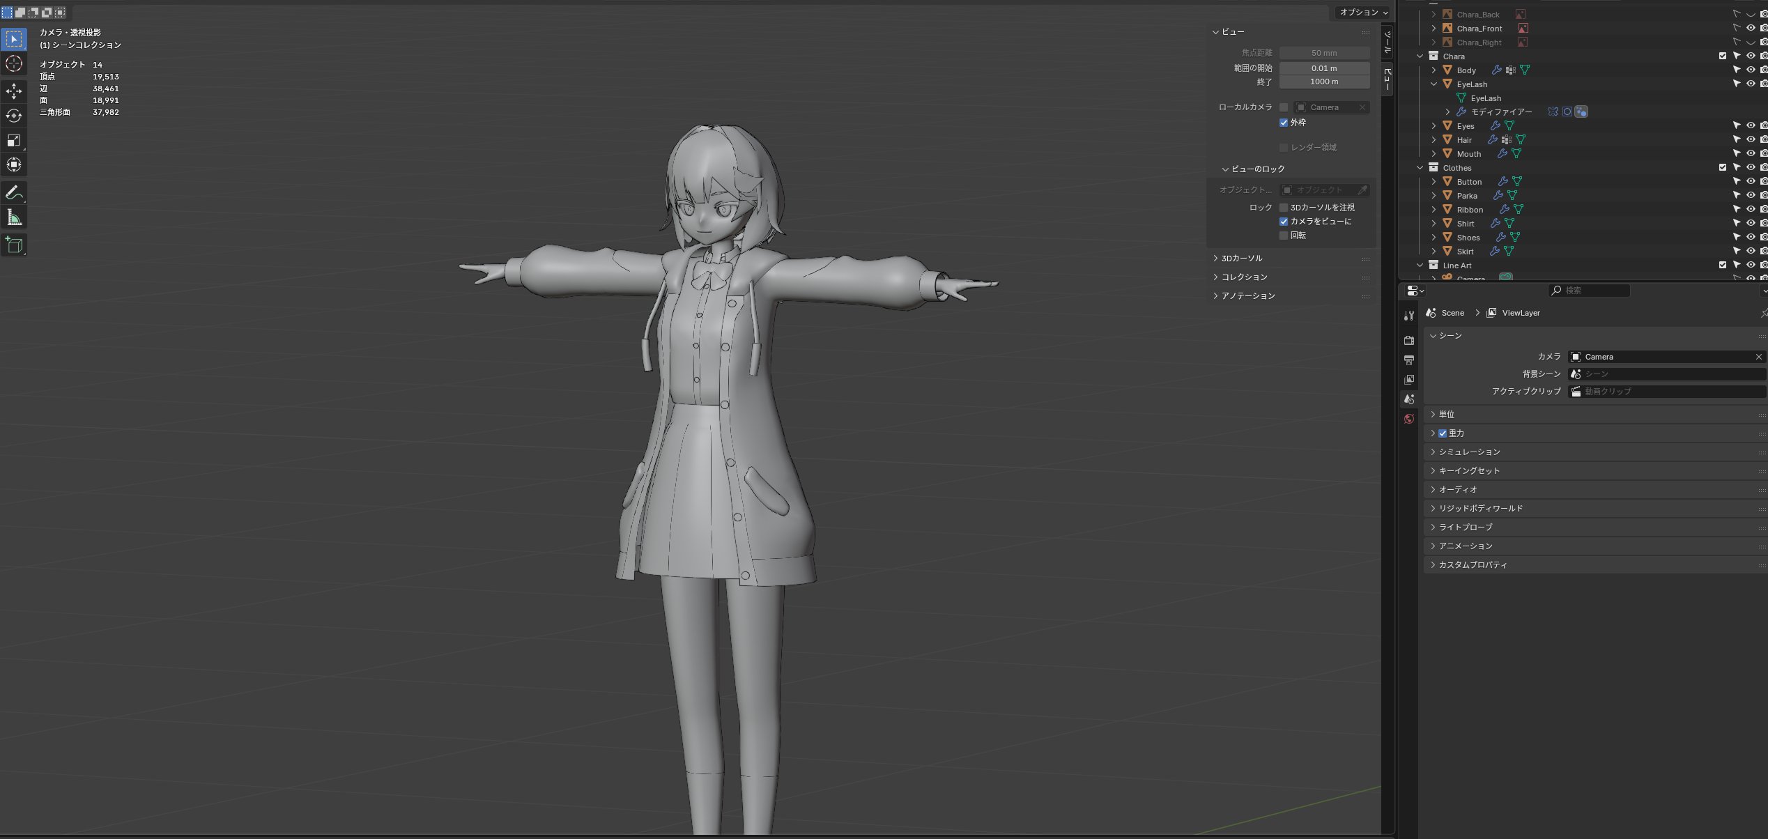Click the 焦点距離 50 mm field

click(x=1323, y=53)
